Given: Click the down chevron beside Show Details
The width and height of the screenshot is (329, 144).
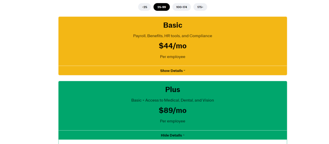Looking at the screenshot, I should (184, 71).
